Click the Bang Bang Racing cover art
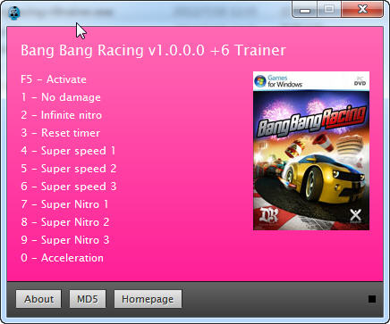This screenshot has width=390, height=324. [311, 151]
